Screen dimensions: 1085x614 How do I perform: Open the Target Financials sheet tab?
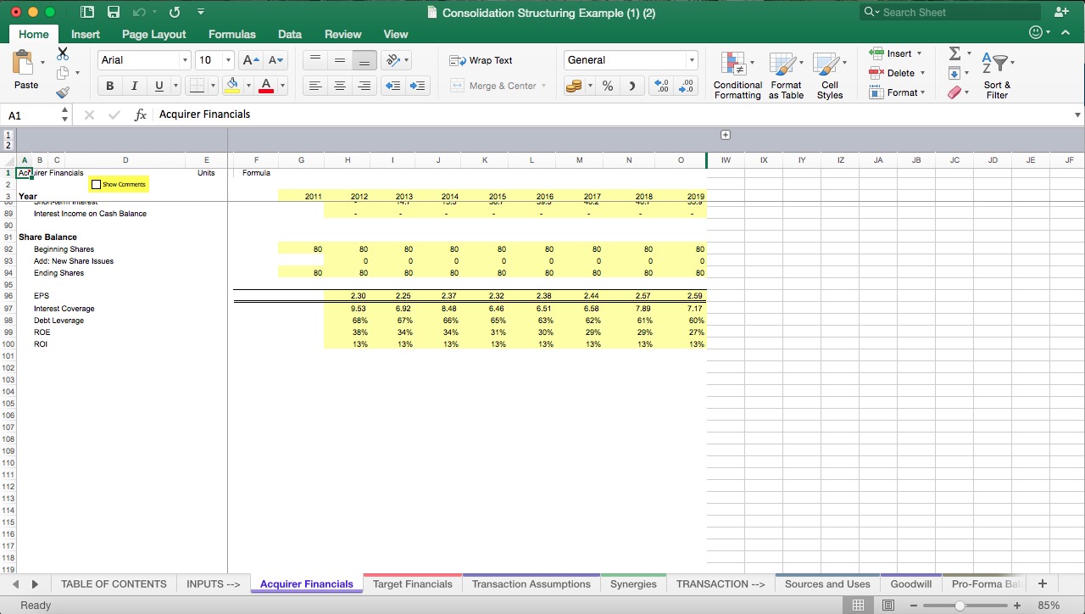(x=413, y=583)
